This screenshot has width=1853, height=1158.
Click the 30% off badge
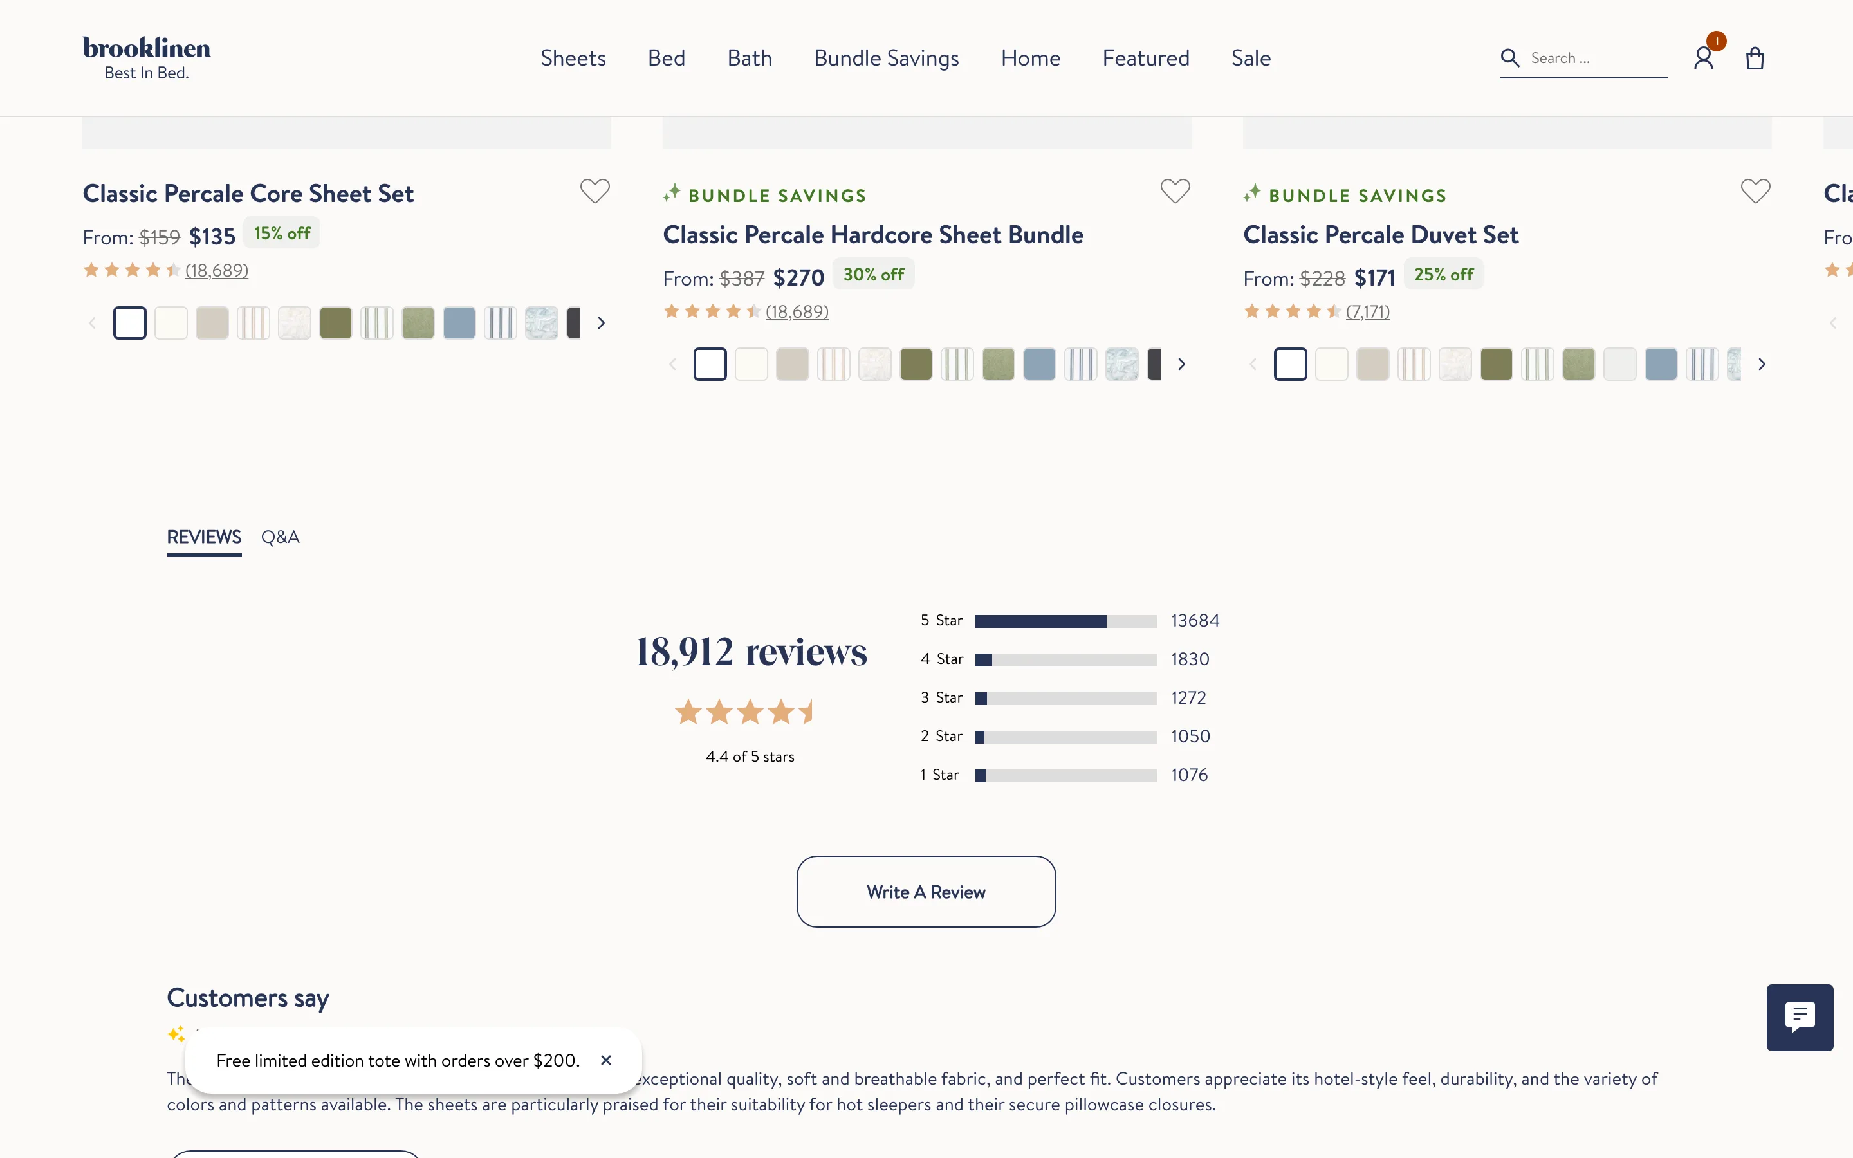pyautogui.click(x=874, y=274)
